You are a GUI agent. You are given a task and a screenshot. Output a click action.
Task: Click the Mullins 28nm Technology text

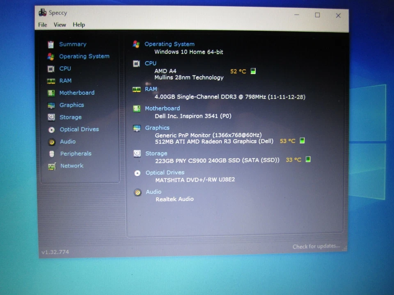[189, 77]
